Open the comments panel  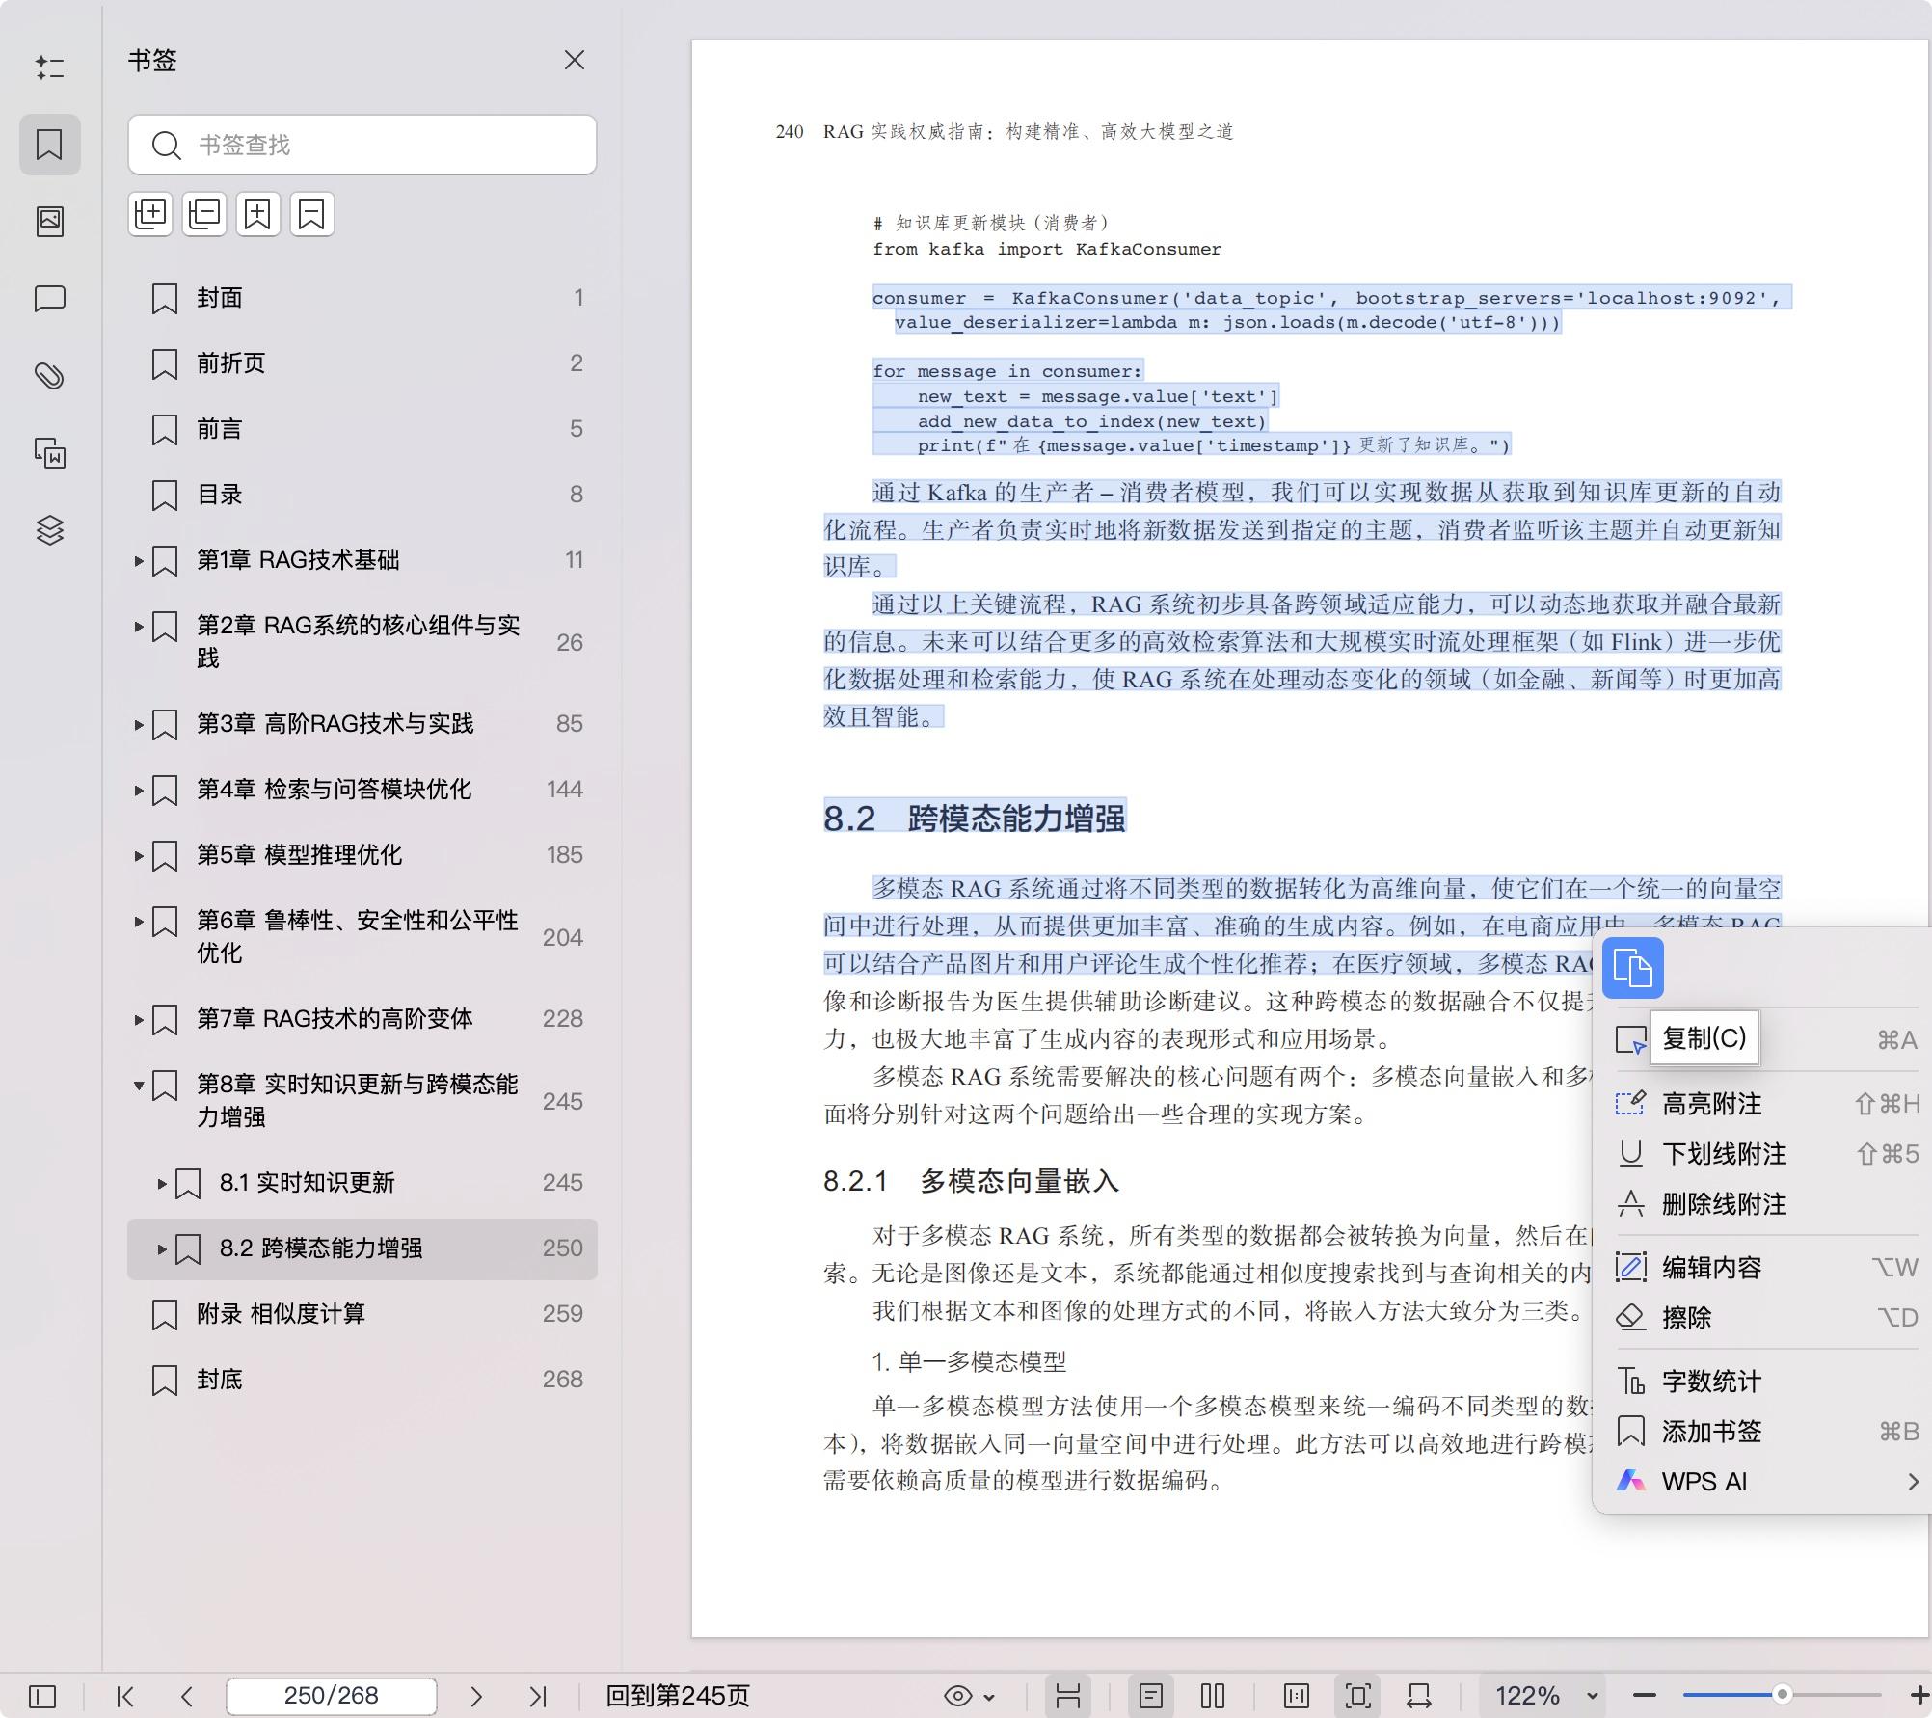pyautogui.click(x=50, y=299)
